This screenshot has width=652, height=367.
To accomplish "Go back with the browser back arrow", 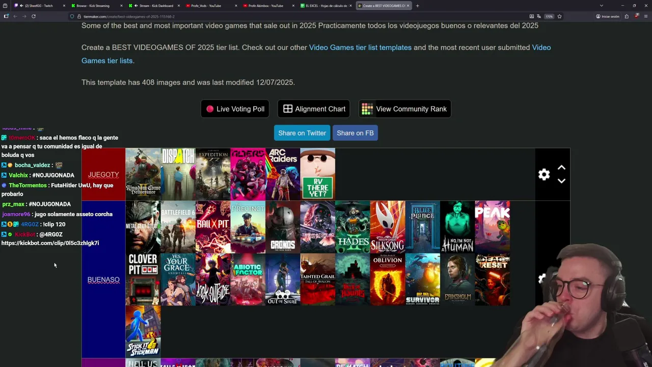I will click(15, 16).
